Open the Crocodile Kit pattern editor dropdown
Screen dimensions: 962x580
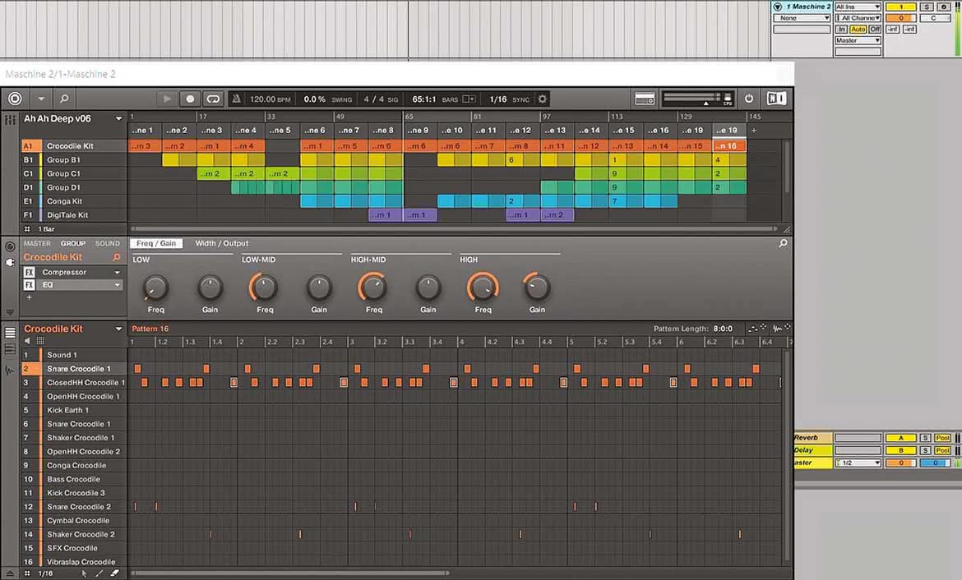(118, 329)
